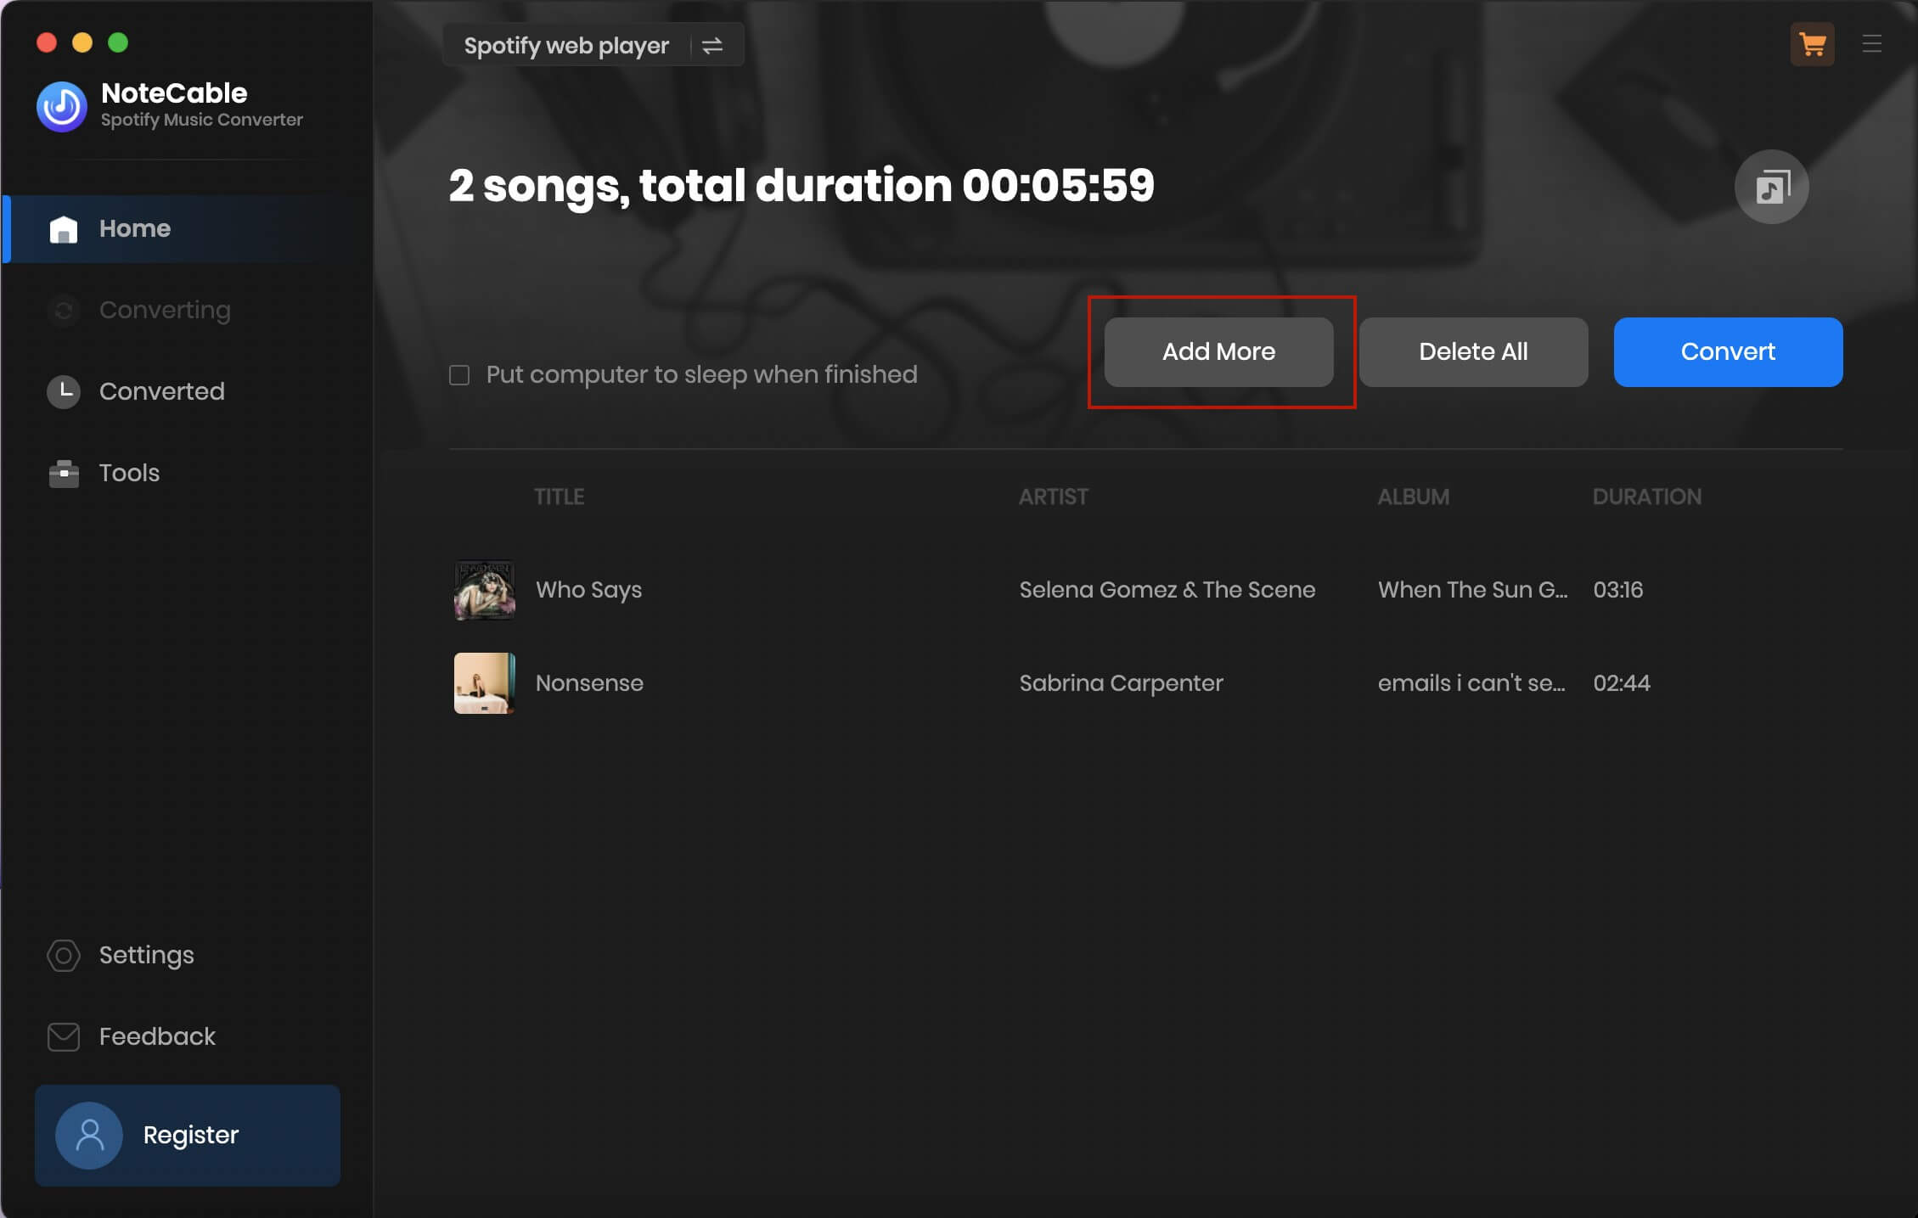Open the hamburger menu icon
The image size is (1918, 1218).
click(1871, 43)
